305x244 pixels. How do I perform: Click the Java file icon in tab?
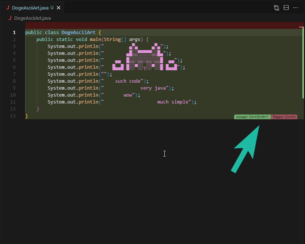click(8, 8)
